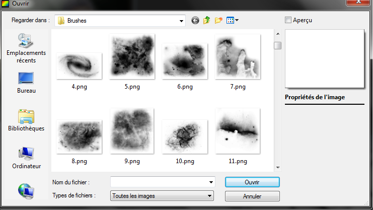Click the 6.png file name
The image size is (373, 210).
click(185, 87)
